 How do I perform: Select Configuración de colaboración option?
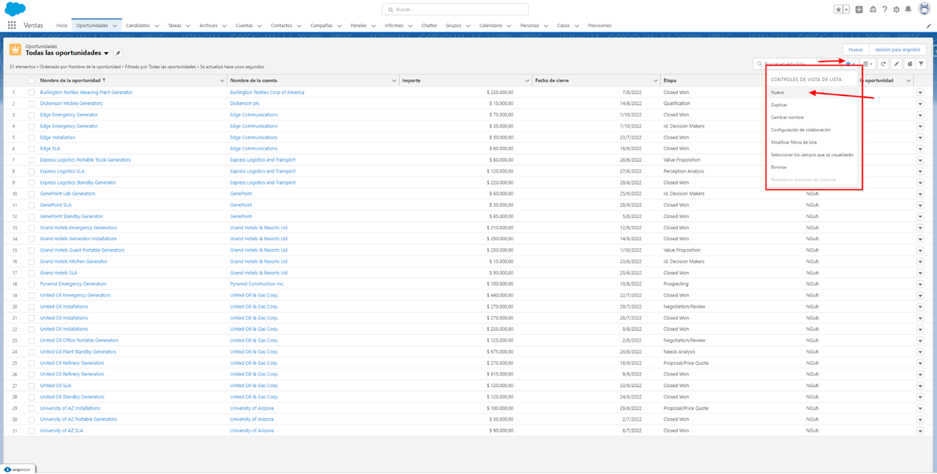click(812, 130)
